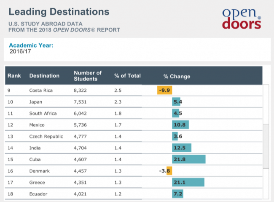Click the Cuba destination cell
The image size is (274, 202).
(35, 159)
